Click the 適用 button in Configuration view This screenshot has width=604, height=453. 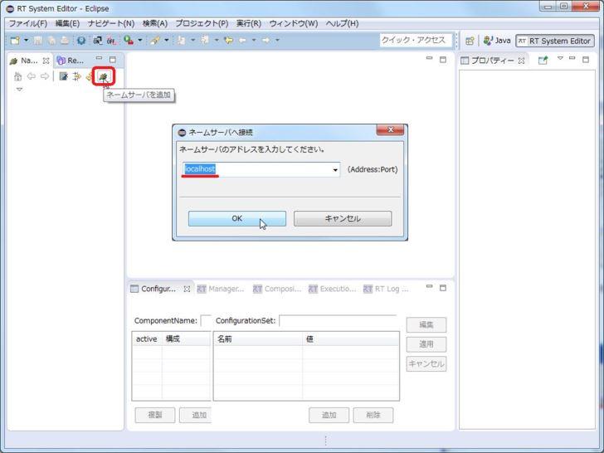pyautogui.click(x=426, y=344)
